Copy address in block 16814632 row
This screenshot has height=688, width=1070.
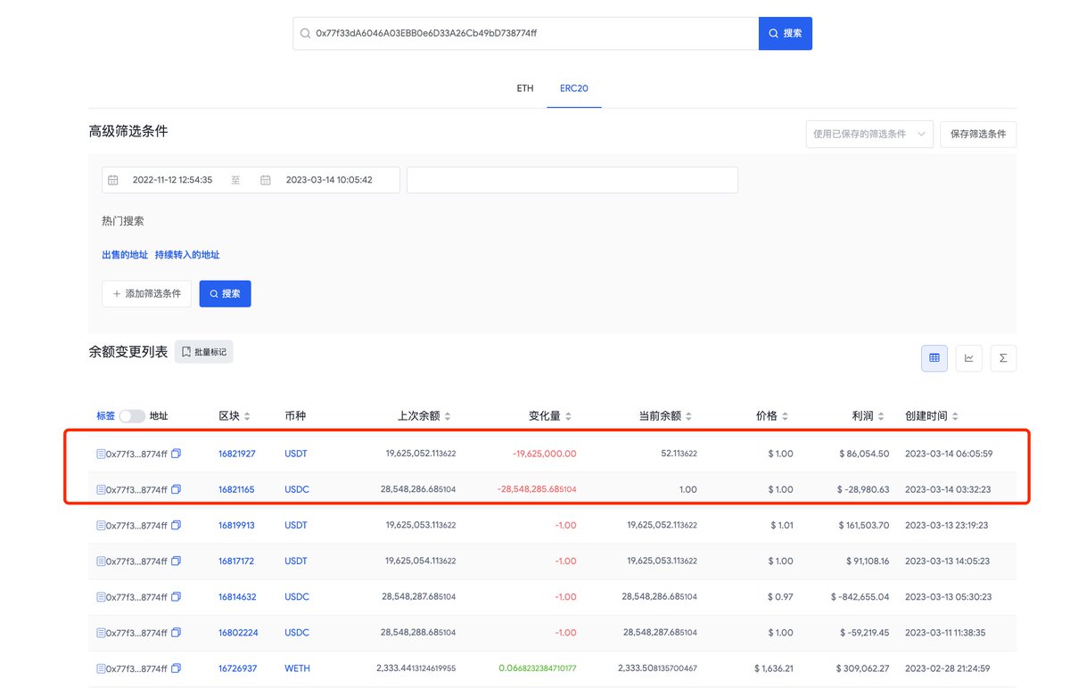coord(177,596)
